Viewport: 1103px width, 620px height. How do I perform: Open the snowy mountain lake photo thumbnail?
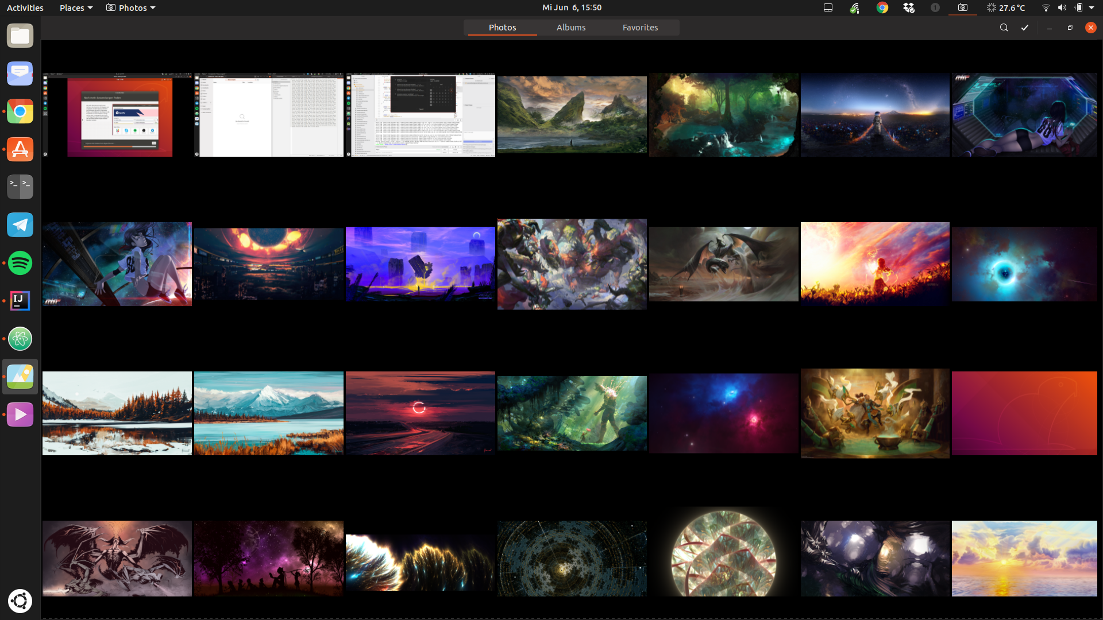coord(268,413)
